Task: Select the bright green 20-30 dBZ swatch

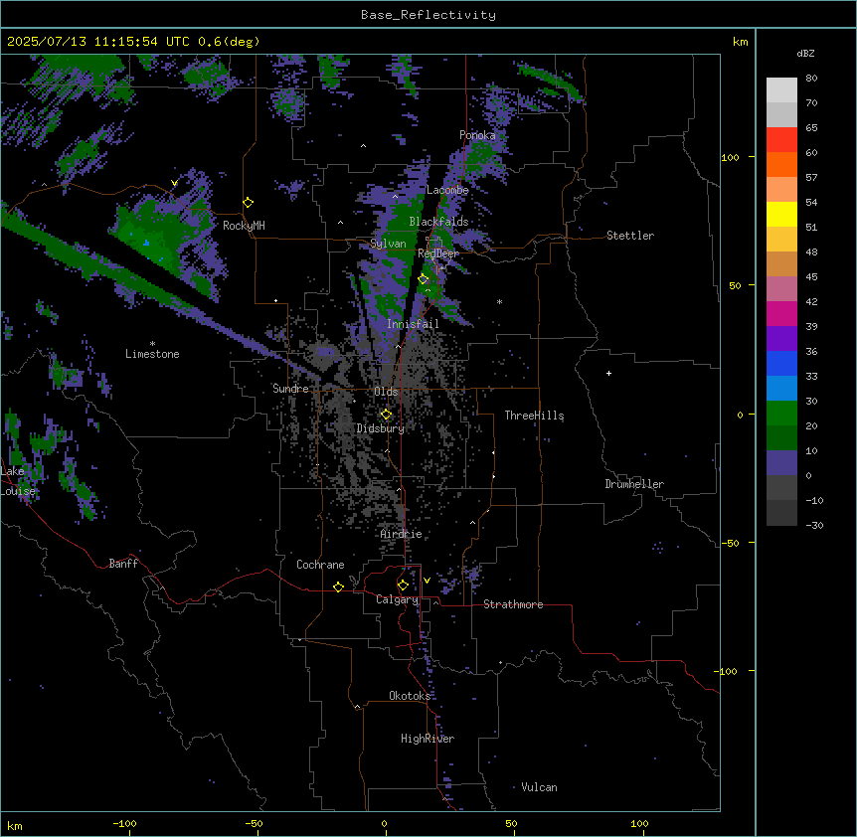Action: click(781, 414)
